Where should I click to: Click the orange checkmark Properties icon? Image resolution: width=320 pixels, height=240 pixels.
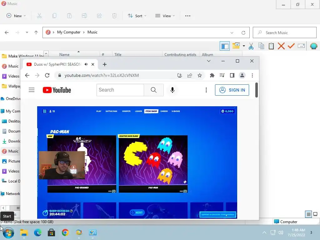tap(291, 46)
